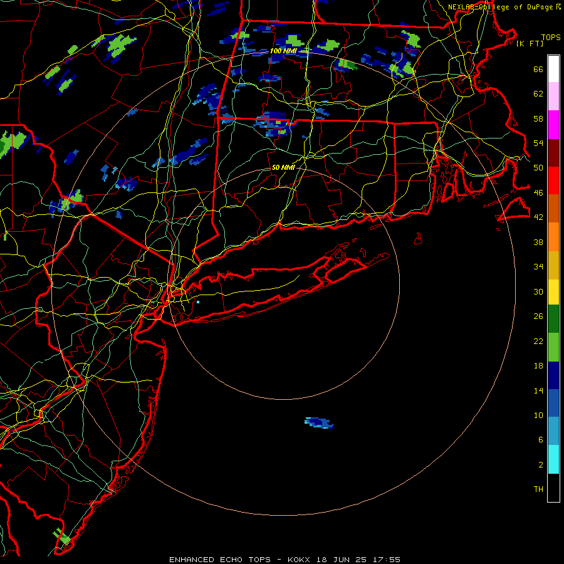Screen dimensions: 564x564
Task: Click the light blue 6 K FT swatch
Action: [553, 431]
